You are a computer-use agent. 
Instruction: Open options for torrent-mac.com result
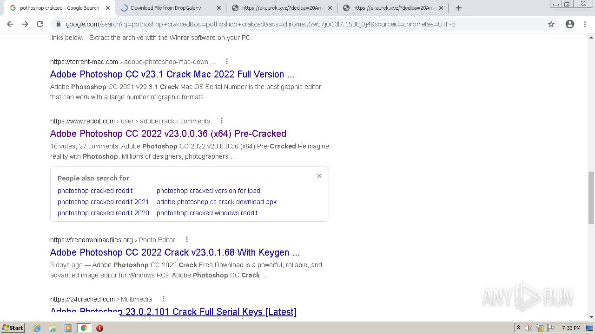click(227, 61)
